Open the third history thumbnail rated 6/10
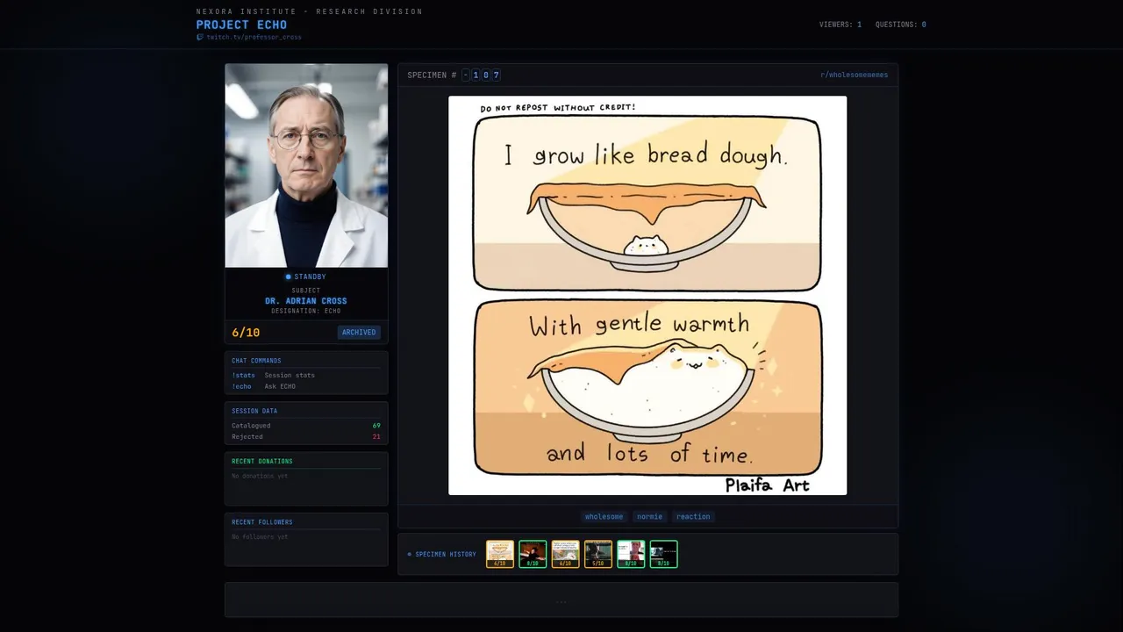The height and width of the screenshot is (632, 1123). click(565, 554)
